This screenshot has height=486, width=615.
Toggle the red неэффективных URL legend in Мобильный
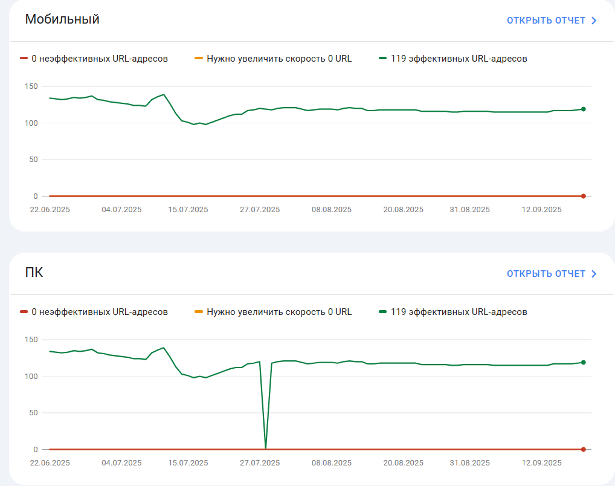94,59
